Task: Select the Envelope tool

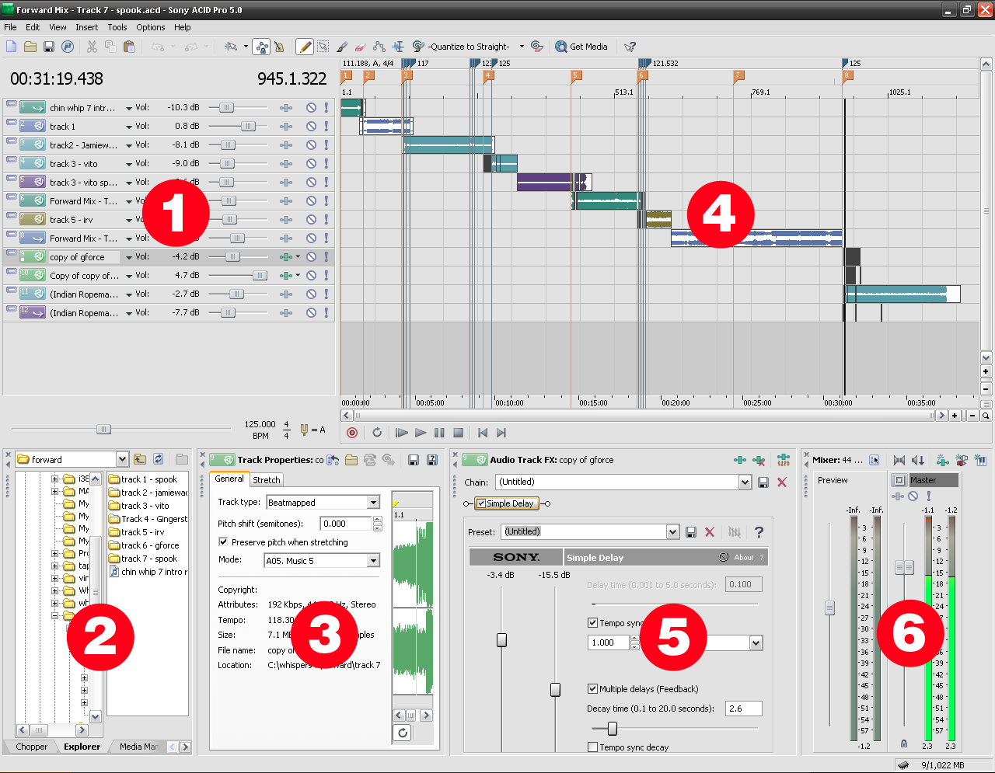Action: [x=380, y=47]
